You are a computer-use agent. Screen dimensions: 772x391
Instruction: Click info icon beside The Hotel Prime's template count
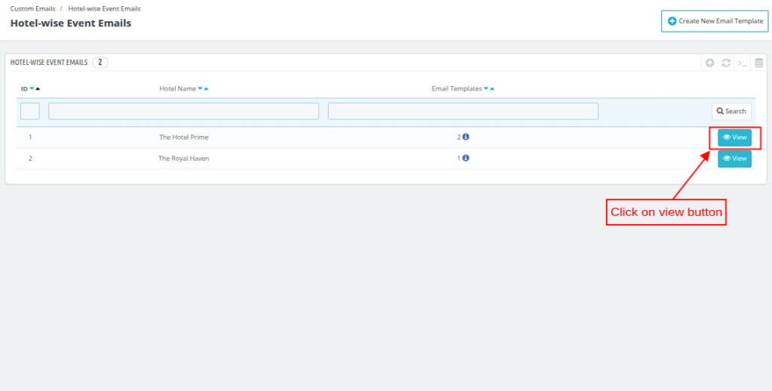click(x=466, y=137)
